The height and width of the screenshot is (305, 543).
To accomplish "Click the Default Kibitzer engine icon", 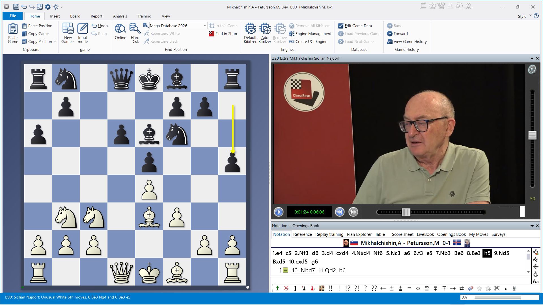I will 250,29.
